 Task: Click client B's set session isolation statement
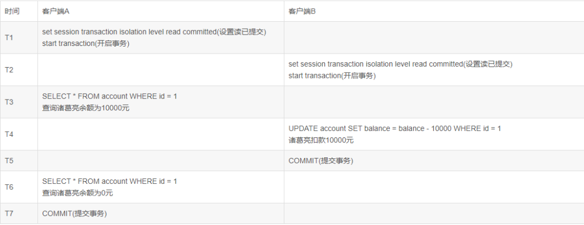pos(400,64)
